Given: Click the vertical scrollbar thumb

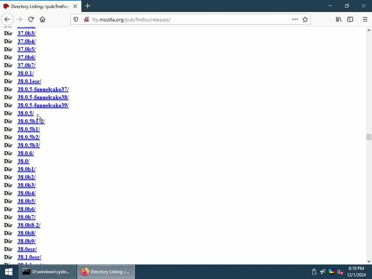Looking at the screenshot, I should tap(369, 137).
